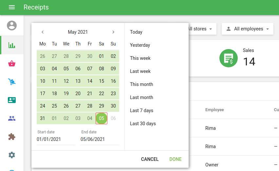Open the Reports bar chart icon
279x171 pixels.
(12, 45)
